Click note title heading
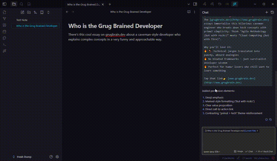 pyautogui.click(x=115, y=26)
